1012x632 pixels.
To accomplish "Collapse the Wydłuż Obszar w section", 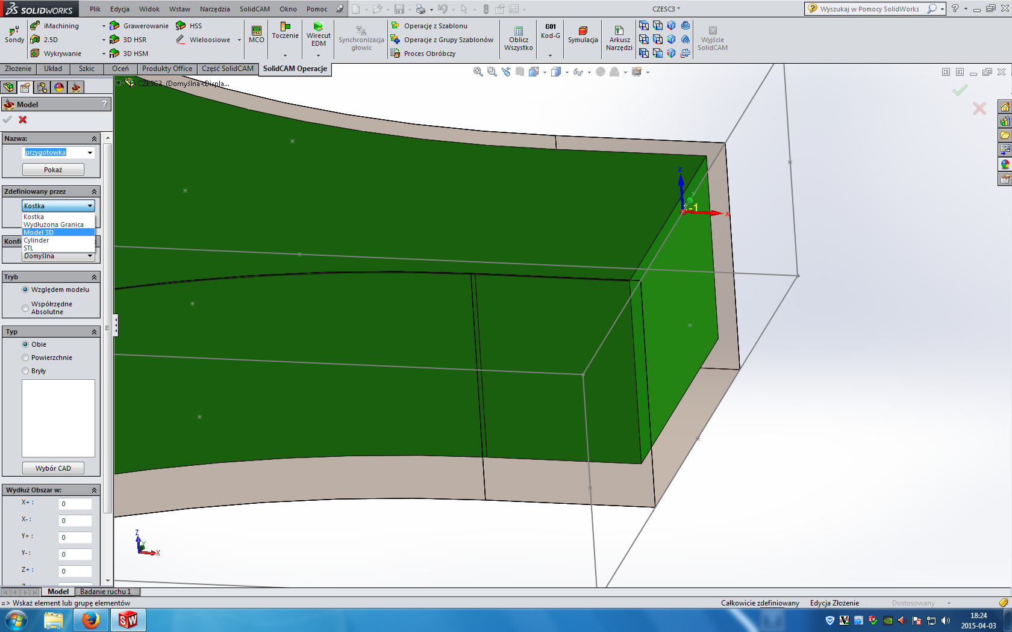I will tap(94, 490).
